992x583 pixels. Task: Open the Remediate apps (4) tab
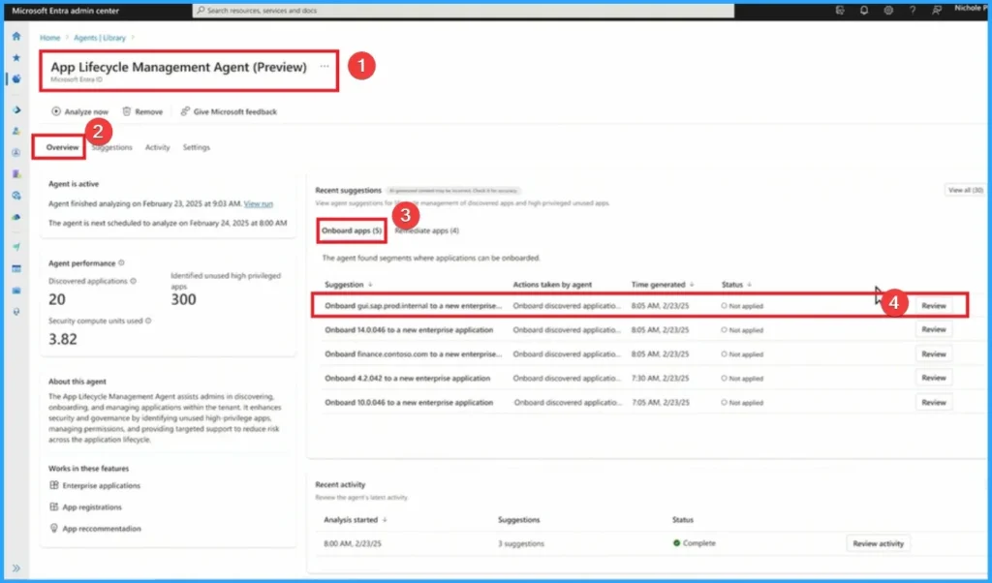pos(427,230)
